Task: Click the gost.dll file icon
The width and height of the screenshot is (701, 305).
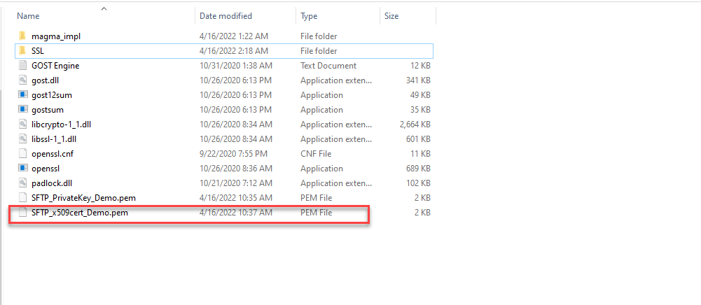Action: tap(22, 80)
